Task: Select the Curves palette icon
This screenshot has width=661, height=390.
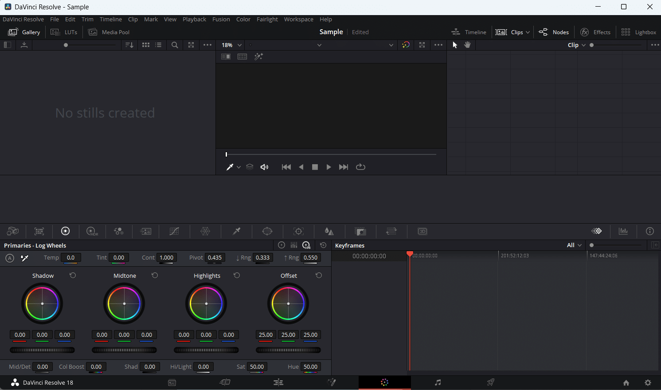Action: (x=174, y=231)
